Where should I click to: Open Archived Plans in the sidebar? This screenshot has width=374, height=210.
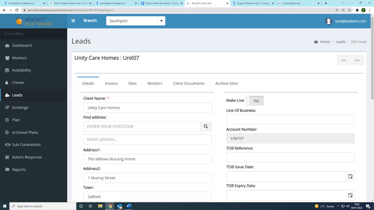coord(25,132)
